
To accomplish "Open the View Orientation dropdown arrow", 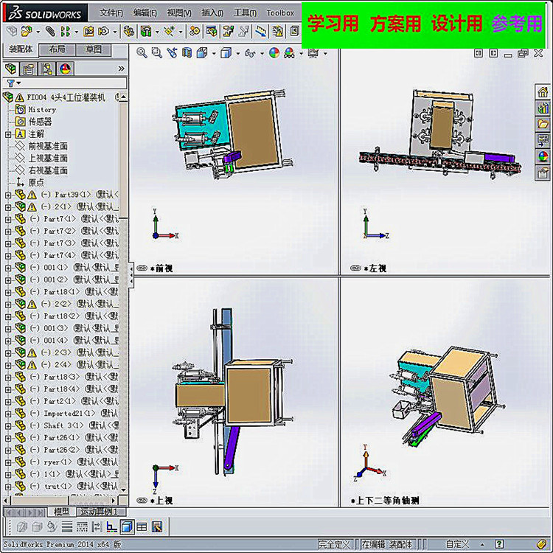I will (x=214, y=54).
